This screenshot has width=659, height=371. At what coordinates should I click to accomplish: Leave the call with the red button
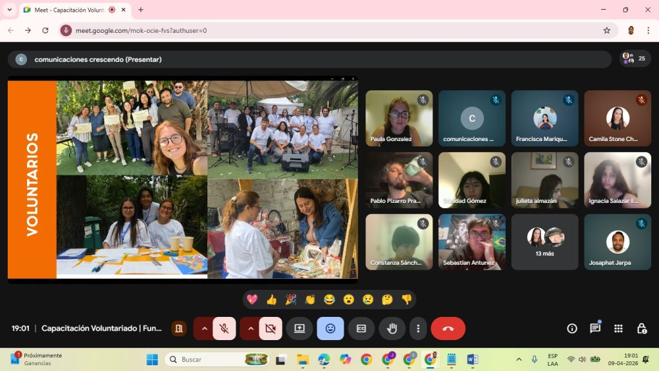pos(448,328)
